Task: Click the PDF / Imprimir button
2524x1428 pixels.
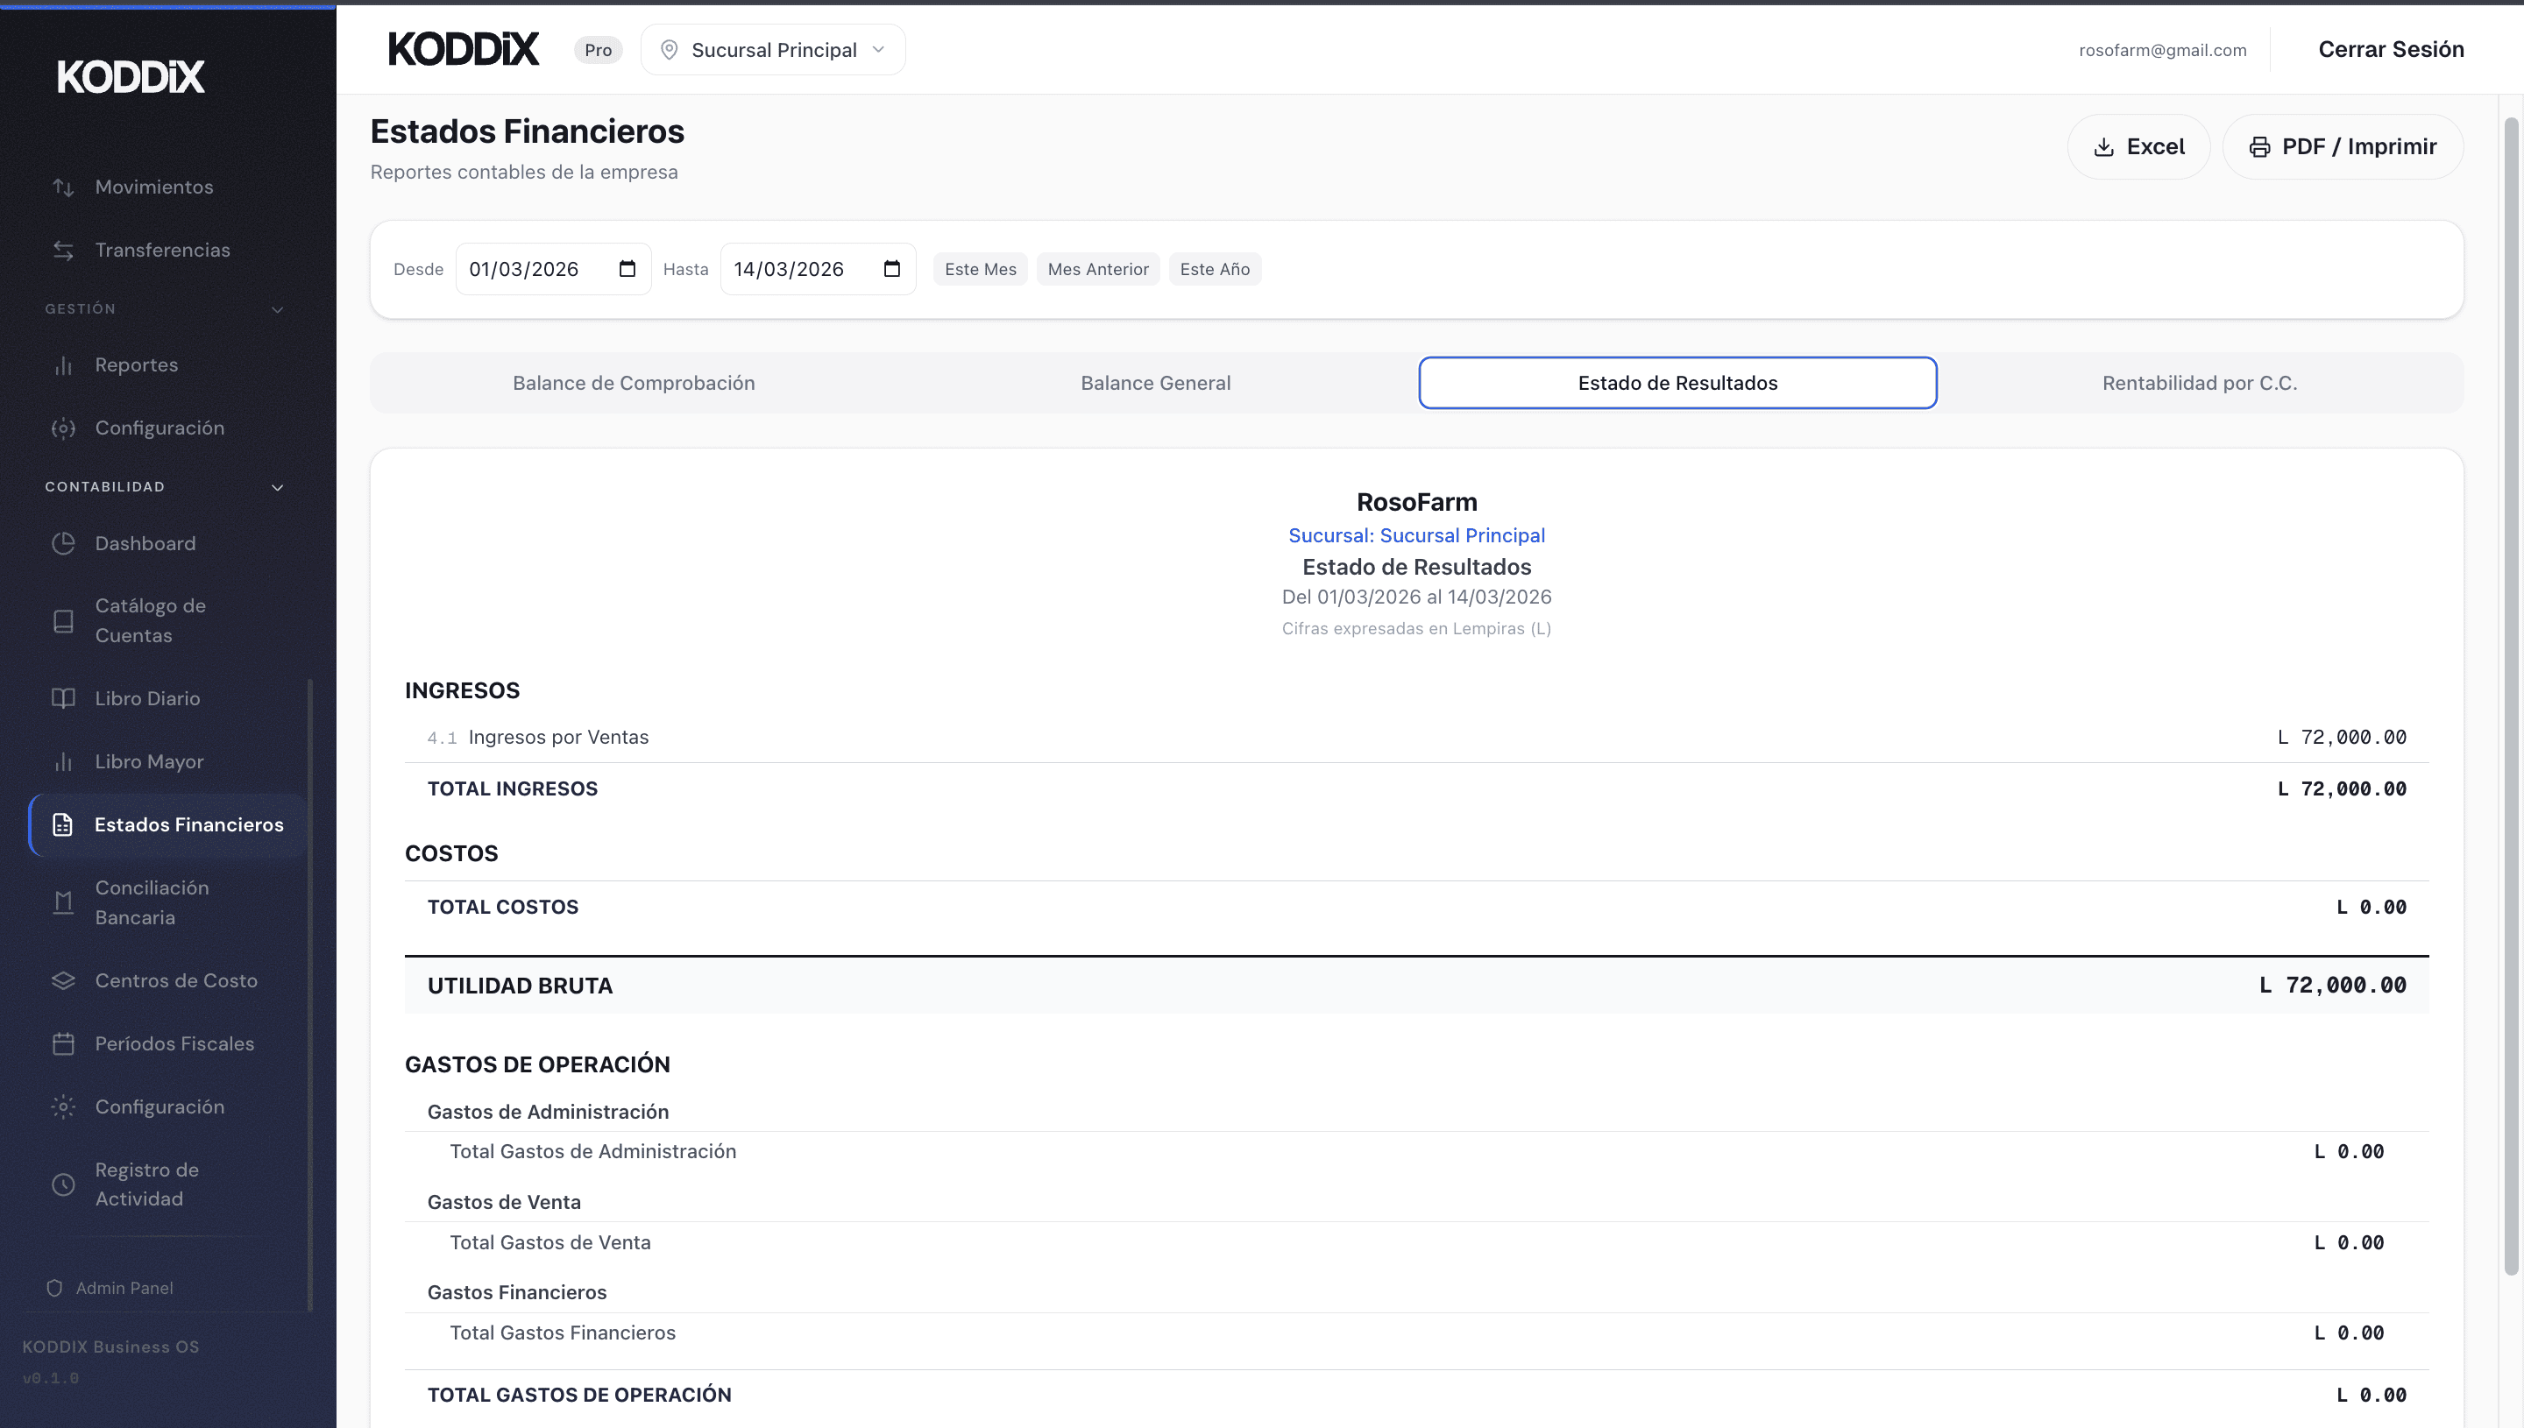Action: click(x=2343, y=147)
